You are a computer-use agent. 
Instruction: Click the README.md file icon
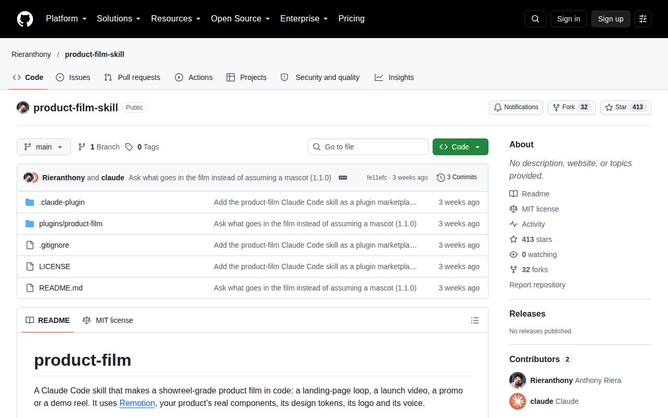(x=30, y=288)
